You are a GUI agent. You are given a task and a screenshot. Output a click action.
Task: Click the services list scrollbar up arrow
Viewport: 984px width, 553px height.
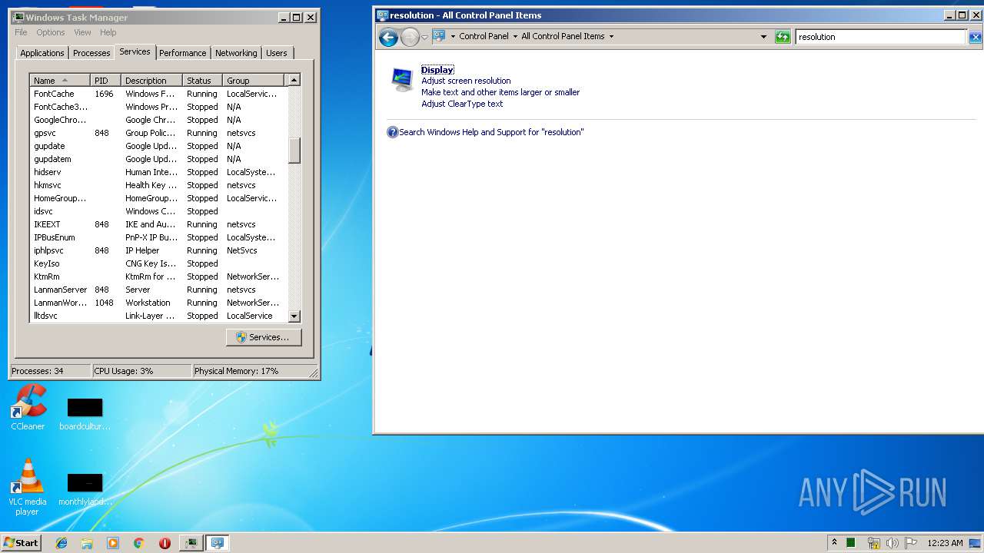[294, 81]
